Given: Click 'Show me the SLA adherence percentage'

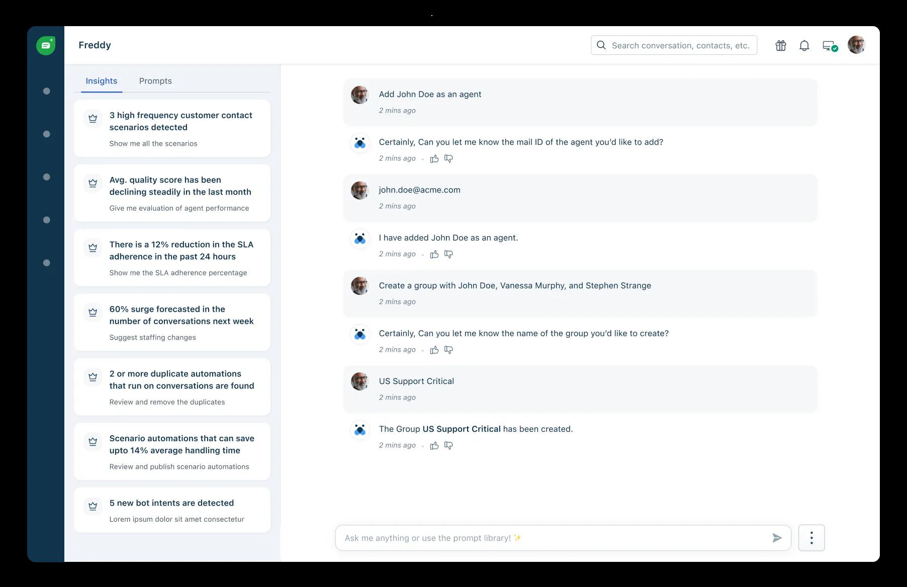Looking at the screenshot, I should coord(178,273).
